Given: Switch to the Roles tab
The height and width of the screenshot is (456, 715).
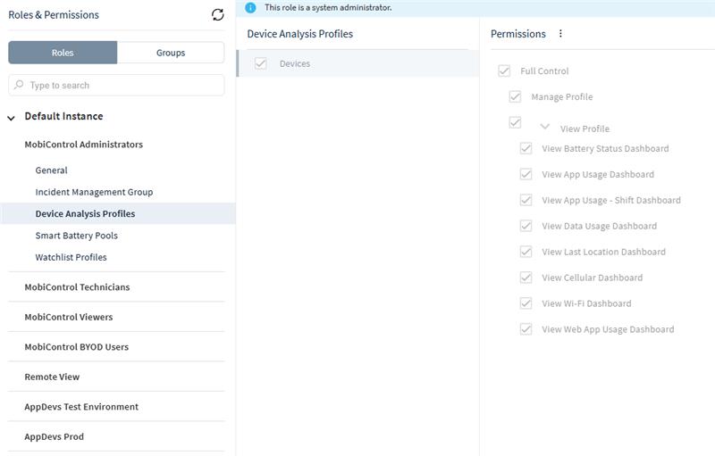Looking at the screenshot, I should point(63,53).
